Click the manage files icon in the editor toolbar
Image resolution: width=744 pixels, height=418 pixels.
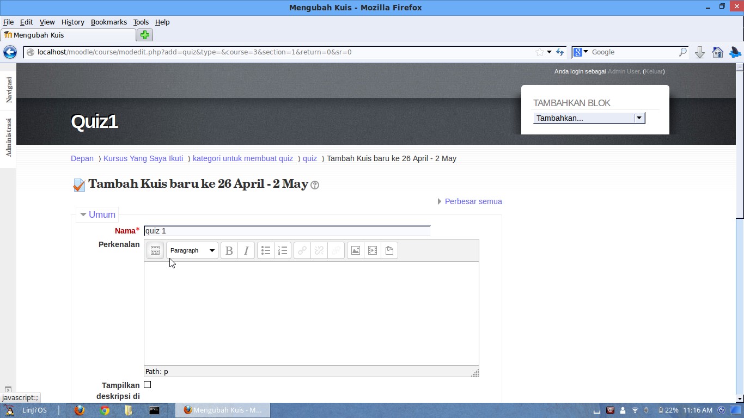pyautogui.click(x=389, y=250)
